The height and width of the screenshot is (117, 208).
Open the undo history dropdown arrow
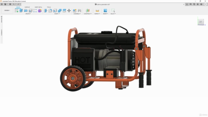(16, 4)
